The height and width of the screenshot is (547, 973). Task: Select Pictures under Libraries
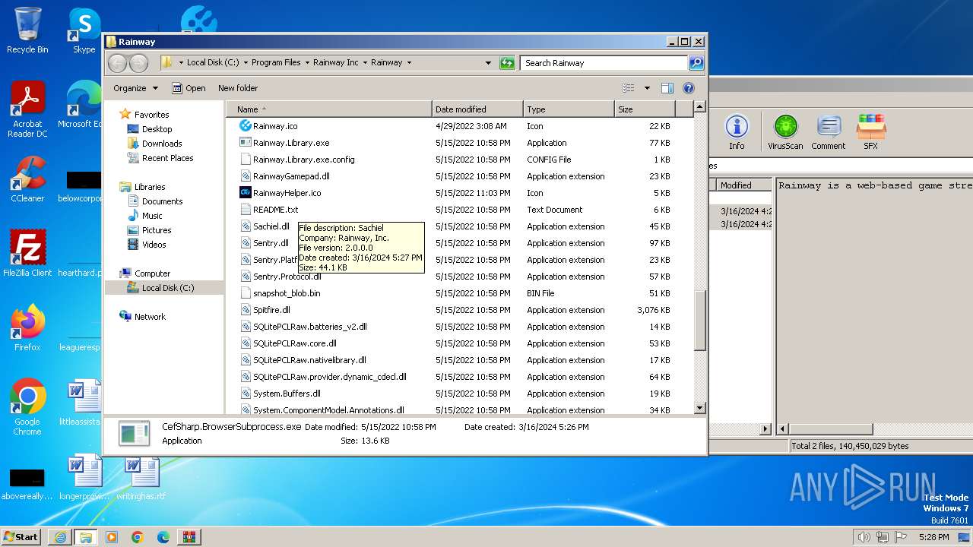[x=157, y=230]
